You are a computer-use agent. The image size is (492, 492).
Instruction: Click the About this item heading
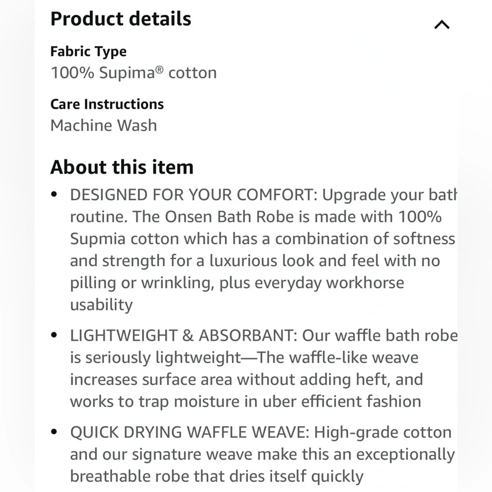tap(122, 167)
